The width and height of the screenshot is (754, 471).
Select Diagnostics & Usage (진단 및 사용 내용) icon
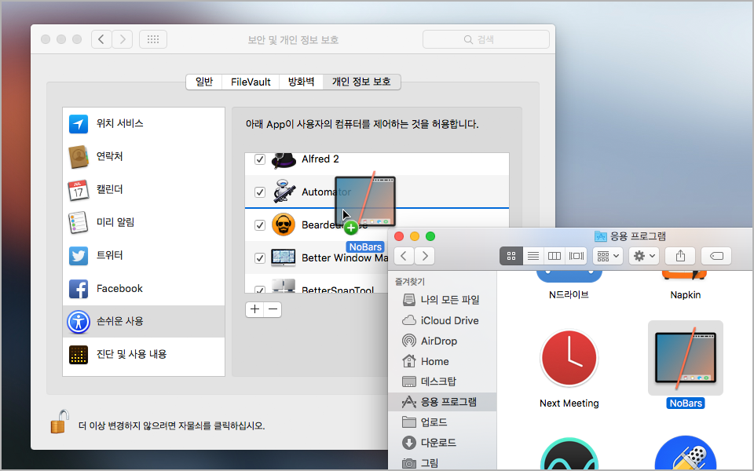[79, 355]
